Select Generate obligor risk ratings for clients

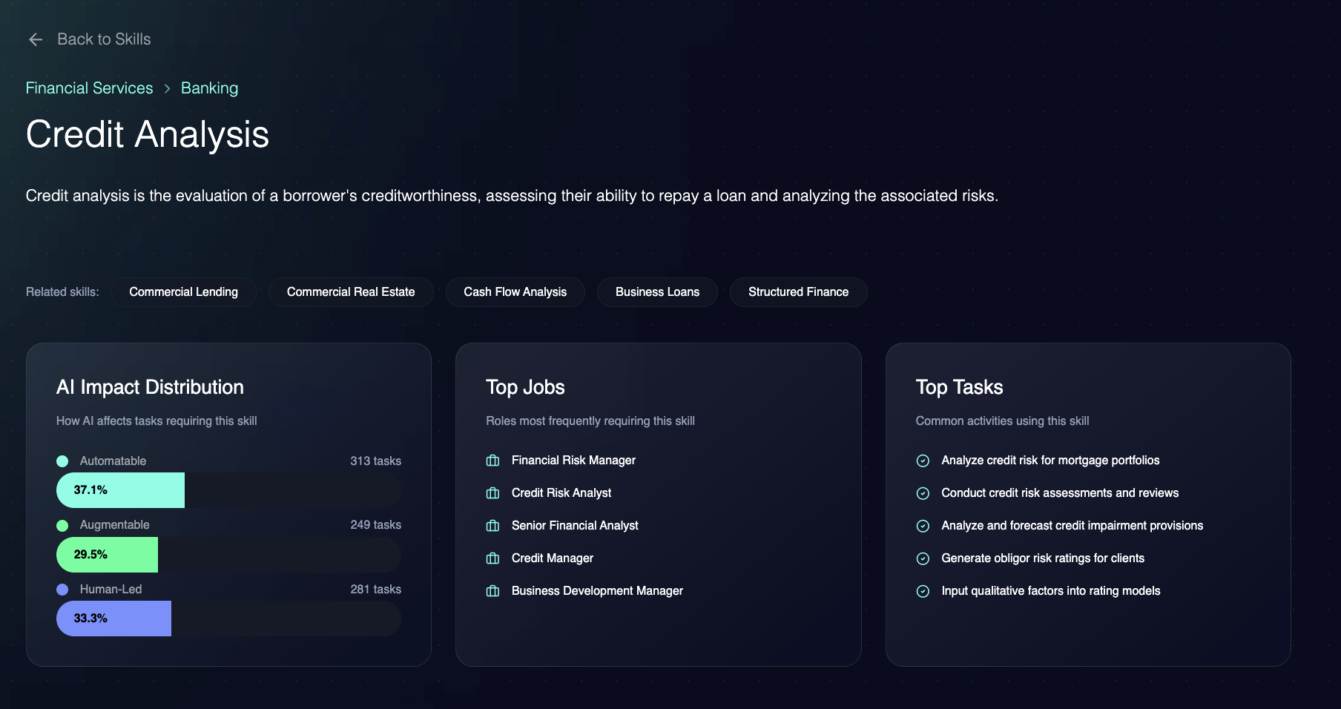[x=1043, y=558]
